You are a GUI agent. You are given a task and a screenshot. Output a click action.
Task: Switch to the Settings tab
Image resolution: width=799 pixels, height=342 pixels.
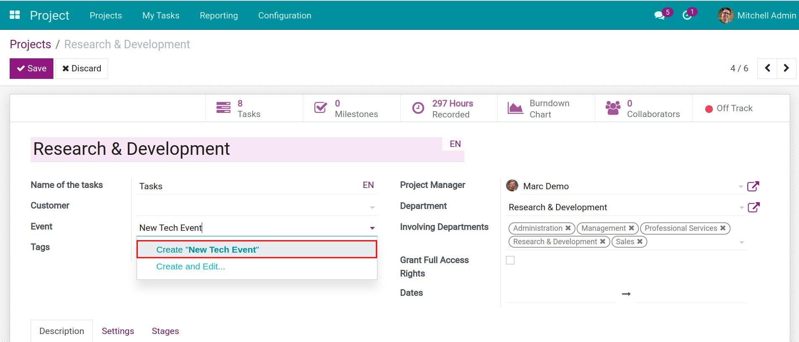tap(118, 331)
